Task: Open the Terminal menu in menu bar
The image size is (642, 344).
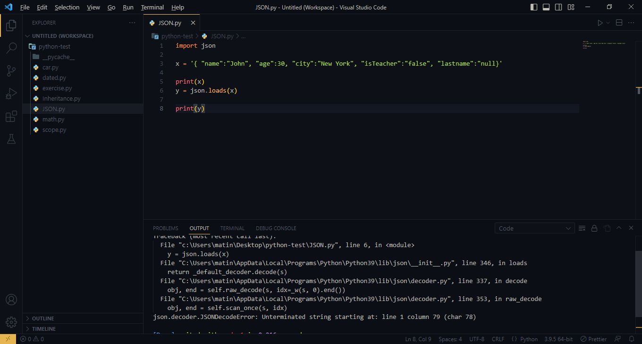Action: (152, 7)
